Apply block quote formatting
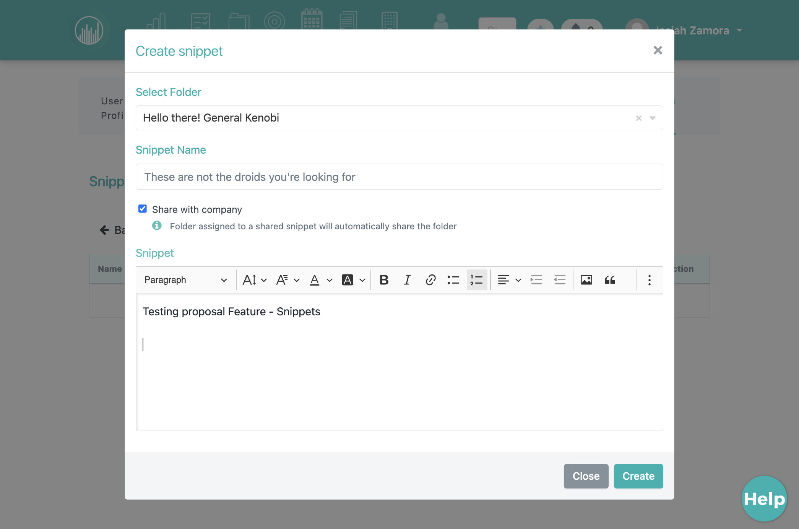The image size is (799, 529). (x=610, y=280)
